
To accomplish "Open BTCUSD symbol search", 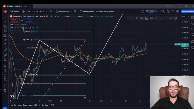I will pos(14,12).
